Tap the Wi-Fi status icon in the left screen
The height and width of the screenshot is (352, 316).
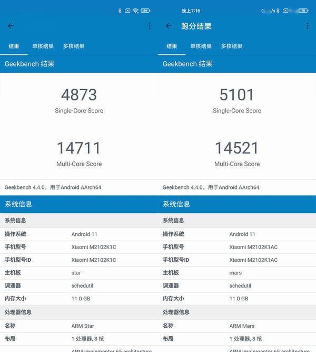click(x=135, y=11)
